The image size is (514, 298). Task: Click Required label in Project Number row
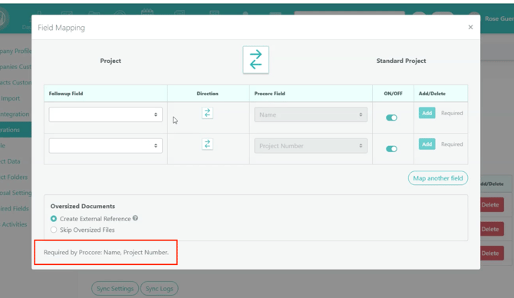(452, 144)
